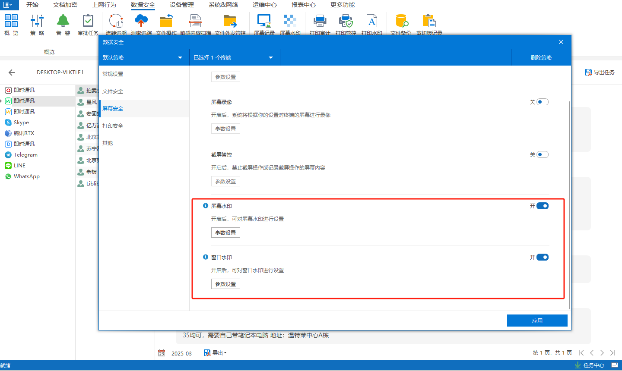Switch to the 设备管理 menu tab
The height and width of the screenshot is (371, 622).
[181, 5]
